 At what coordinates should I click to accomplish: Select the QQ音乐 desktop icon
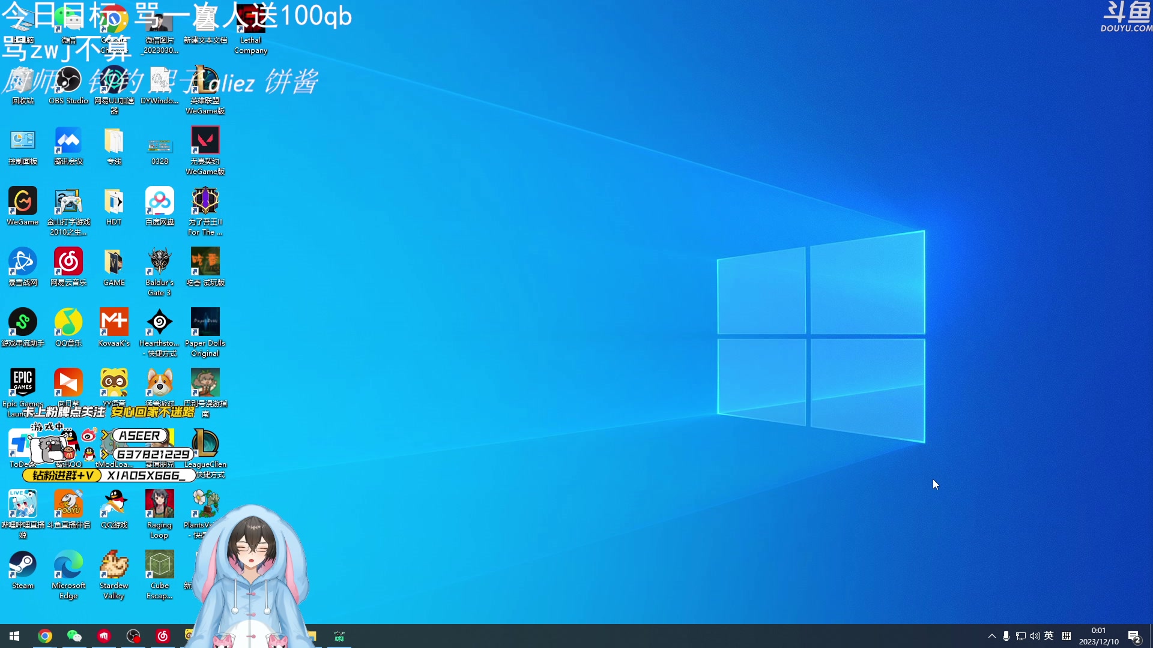pos(68,328)
